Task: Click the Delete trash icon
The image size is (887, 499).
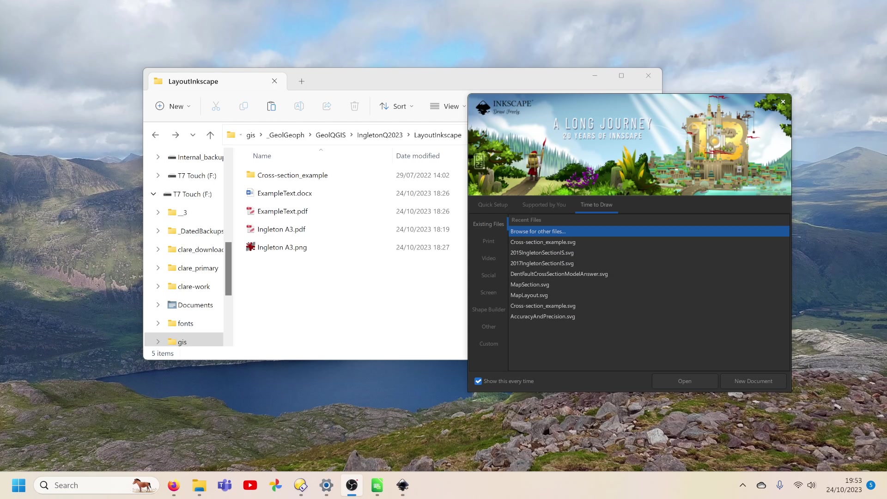Action: pyautogui.click(x=354, y=106)
